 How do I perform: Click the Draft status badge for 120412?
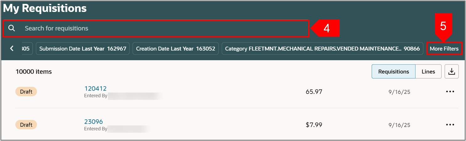[26, 92]
